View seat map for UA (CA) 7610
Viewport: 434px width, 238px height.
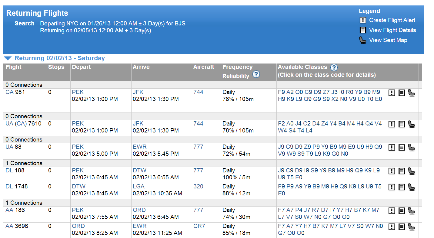point(411,124)
